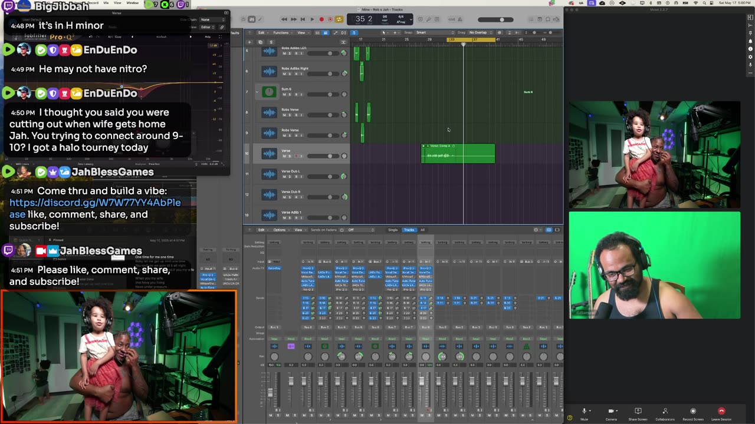Toggle record enable on Verse track
755x424 pixels.
(296, 156)
